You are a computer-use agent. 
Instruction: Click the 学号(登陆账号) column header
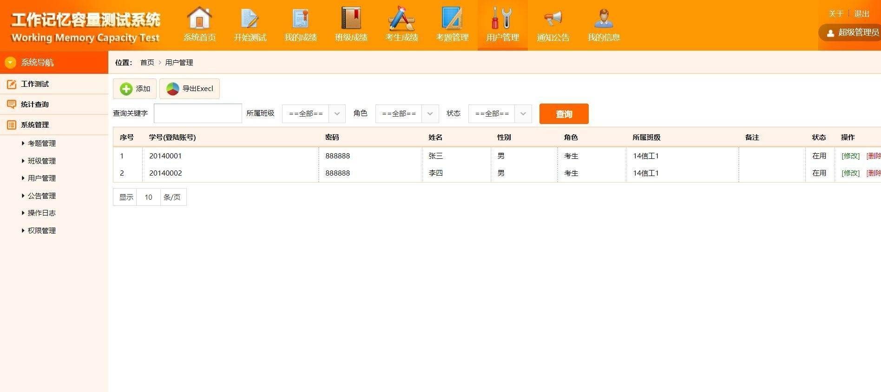(x=172, y=137)
